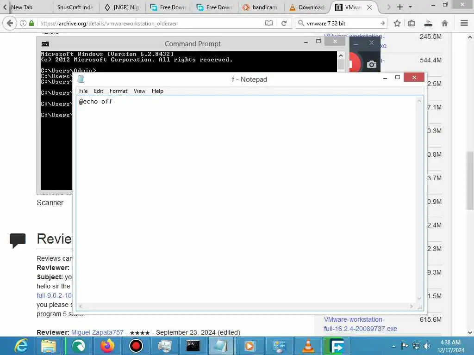Click the URL address field
The width and height of the screenshot is (474, 355).
(150, 23)
